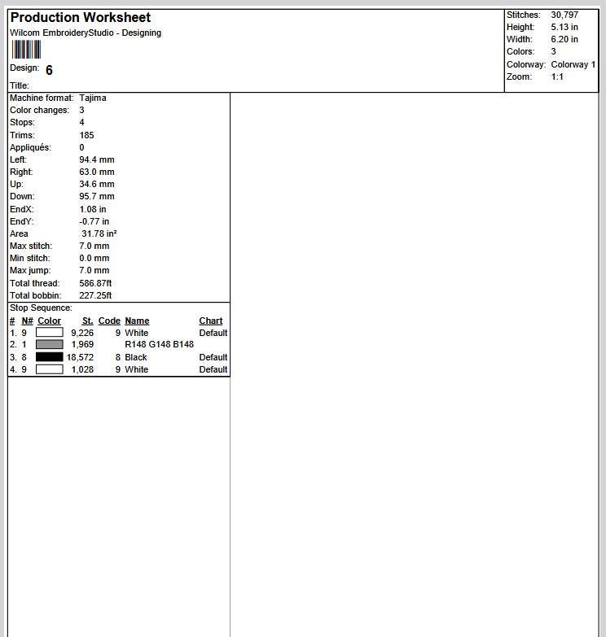Click the Height value 5.13 in

(564, 27)
